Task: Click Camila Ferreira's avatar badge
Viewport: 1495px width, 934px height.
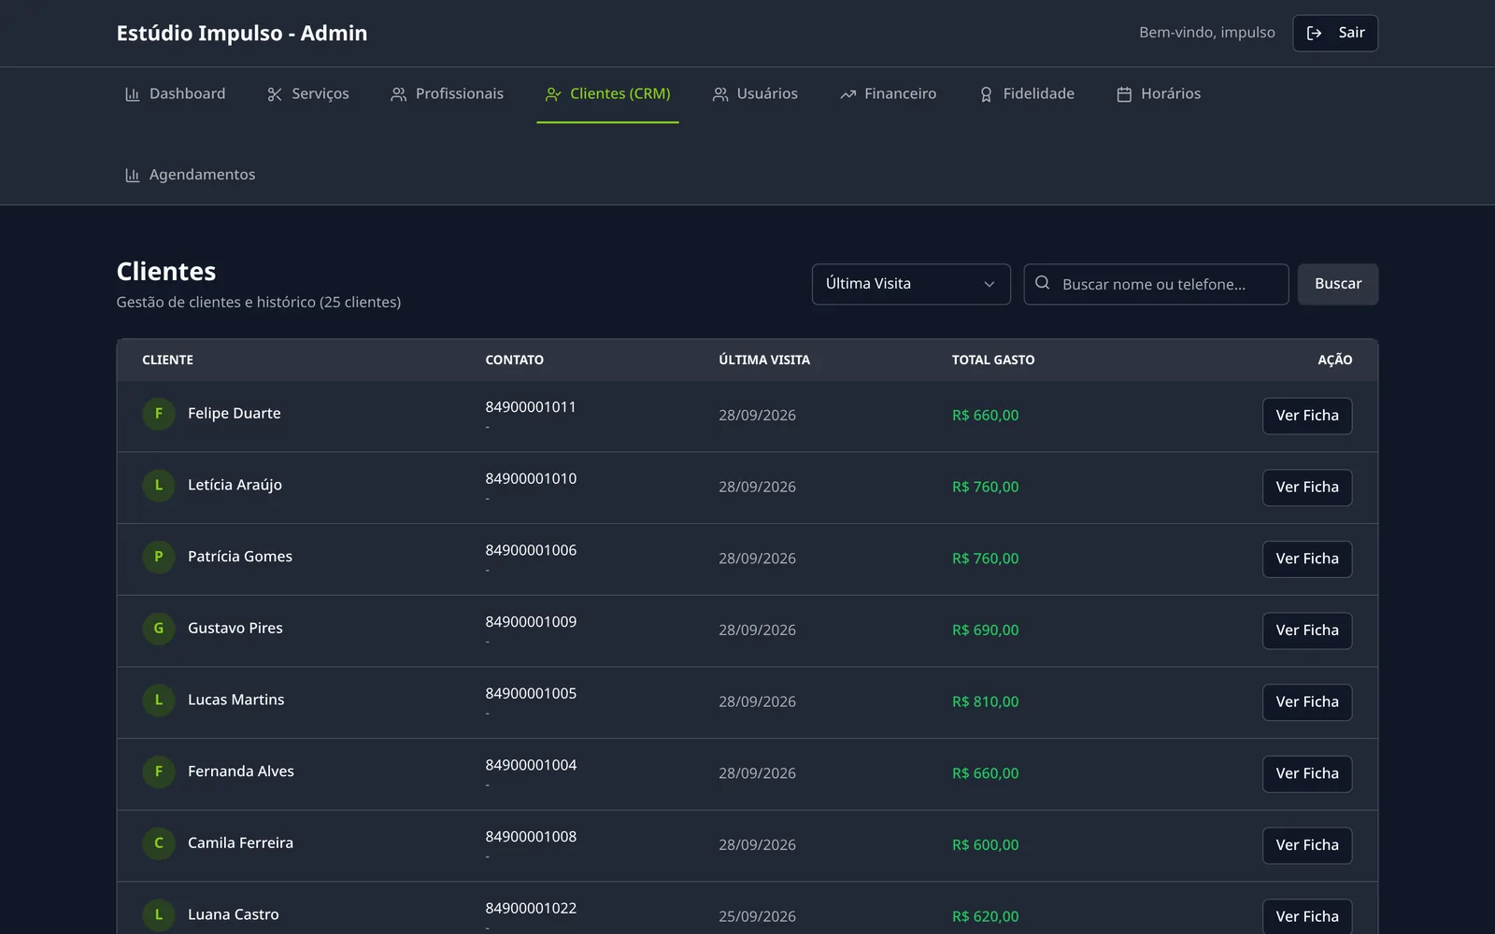Action: 159,843
